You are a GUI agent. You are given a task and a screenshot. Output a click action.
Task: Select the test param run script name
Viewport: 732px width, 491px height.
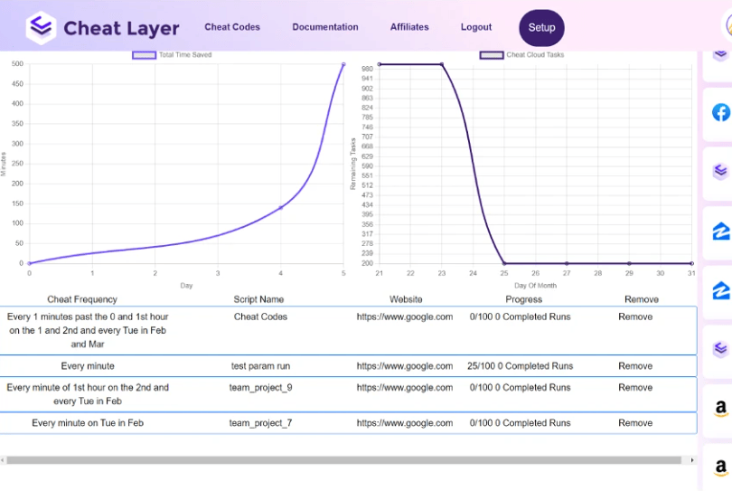[260, 366]
